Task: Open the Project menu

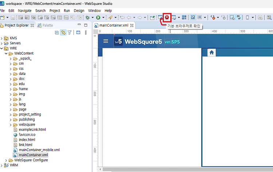Action: click(55, 11)
